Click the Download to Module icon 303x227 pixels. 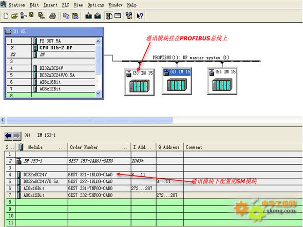click(89, 15)
